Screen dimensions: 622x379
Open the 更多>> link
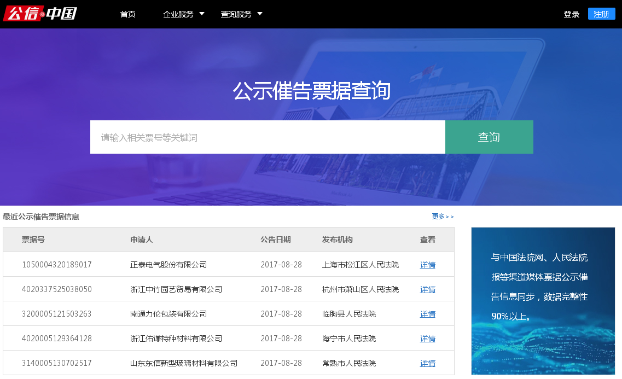click(442, 217)
